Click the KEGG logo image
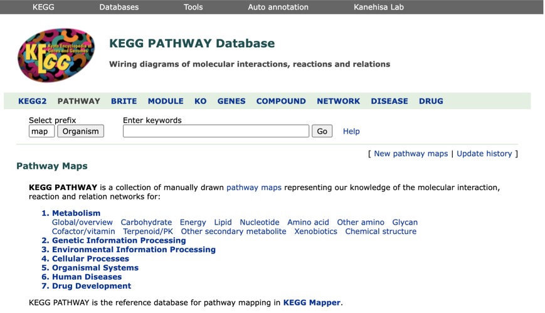 click(x=56, y=55)
